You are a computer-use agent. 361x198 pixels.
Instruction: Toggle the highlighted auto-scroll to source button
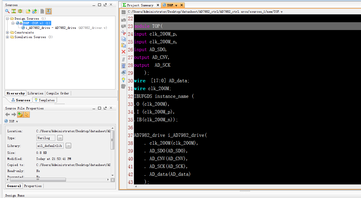[x=49, y=11]
